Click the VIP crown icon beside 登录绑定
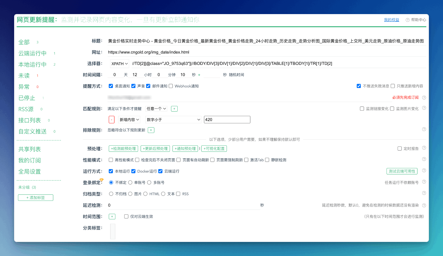This screenshot has height=256, width=443. coord(101,179)
